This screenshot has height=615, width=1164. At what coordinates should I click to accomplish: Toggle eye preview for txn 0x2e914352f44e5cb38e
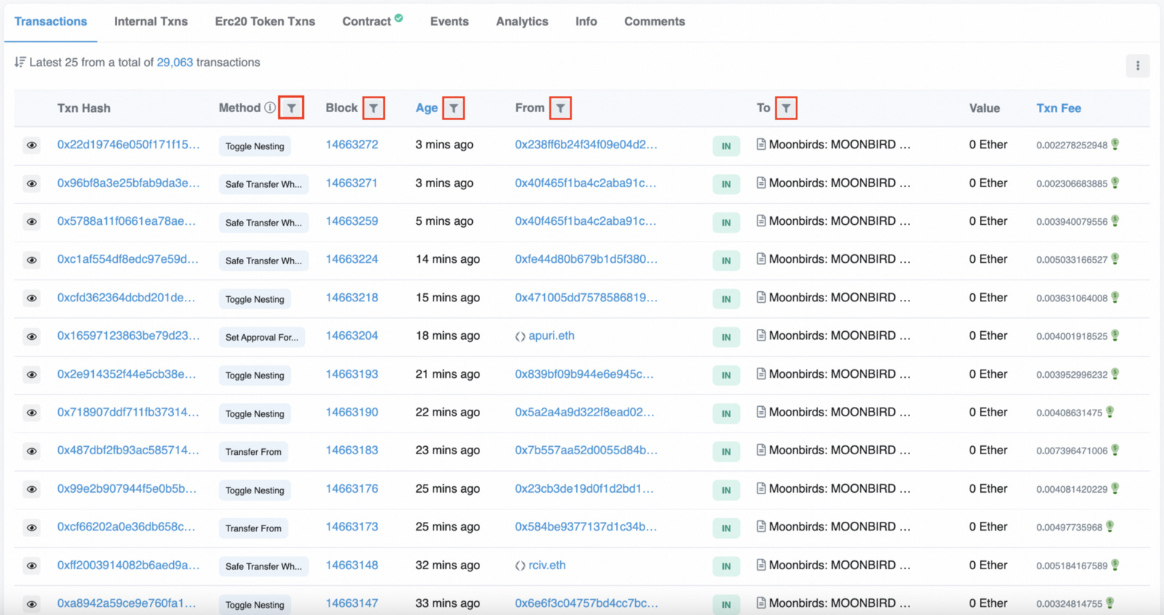(x=31, y=374)
